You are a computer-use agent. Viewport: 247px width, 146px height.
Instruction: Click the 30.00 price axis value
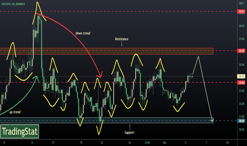pos(241,130)
